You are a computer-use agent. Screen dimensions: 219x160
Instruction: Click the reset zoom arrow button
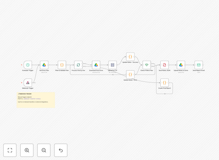click(61, 150)
